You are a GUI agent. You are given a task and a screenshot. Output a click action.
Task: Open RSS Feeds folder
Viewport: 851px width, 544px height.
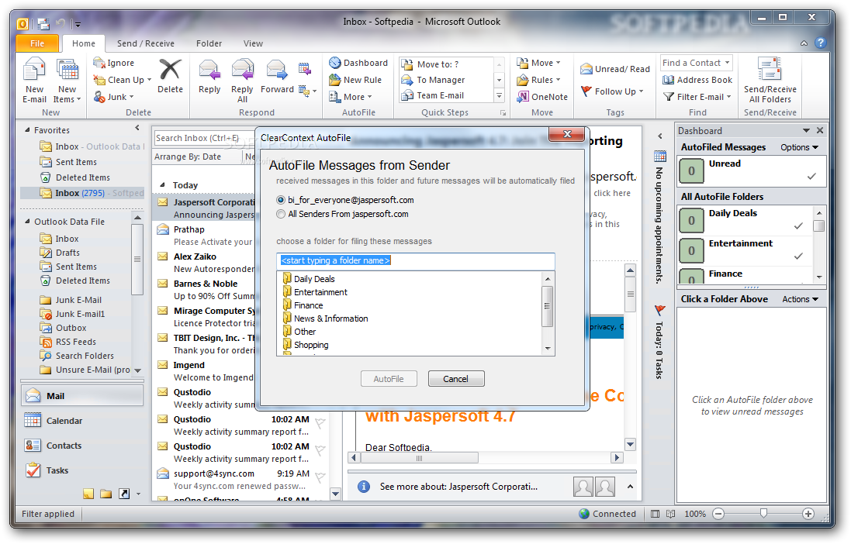point(67,342)
